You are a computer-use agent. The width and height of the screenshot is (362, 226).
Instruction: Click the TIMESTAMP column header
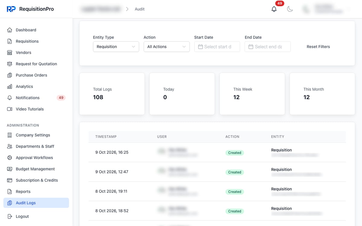point(106,137)
